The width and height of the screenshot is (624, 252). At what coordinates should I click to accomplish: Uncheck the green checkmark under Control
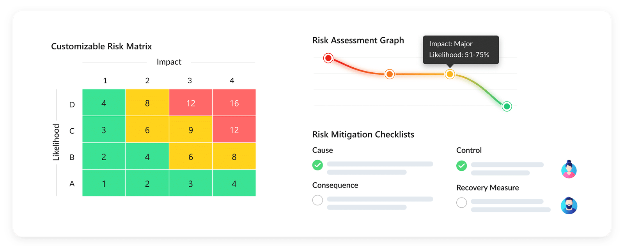461,166
